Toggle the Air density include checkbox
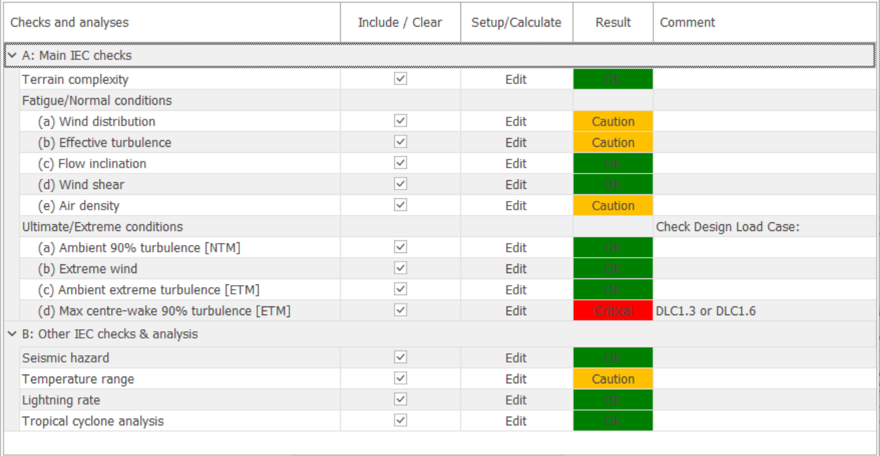Image resolution: width=880 pixels, height=456 pixels. pyautogui.click(x=399, y=206)
